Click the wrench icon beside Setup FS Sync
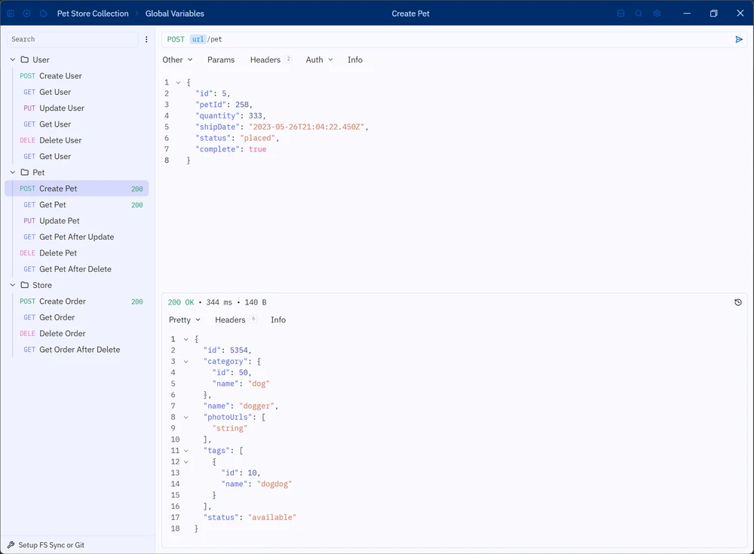754x554 pixels. (x=11, y=545)
